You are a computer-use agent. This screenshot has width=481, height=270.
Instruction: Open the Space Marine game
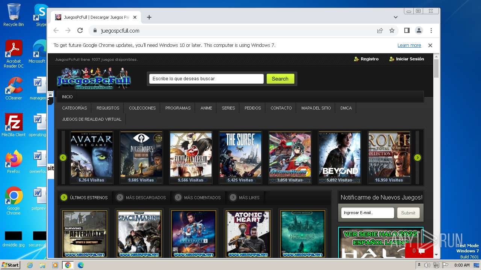139,234
